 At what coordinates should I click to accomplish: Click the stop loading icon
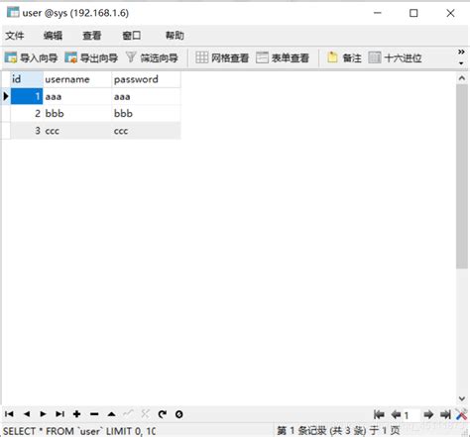179,414
